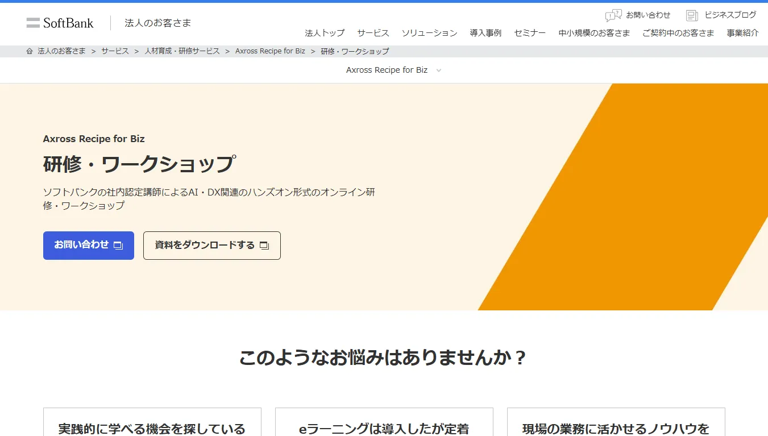Open the ビジネスブログ link

pos(729,15)
